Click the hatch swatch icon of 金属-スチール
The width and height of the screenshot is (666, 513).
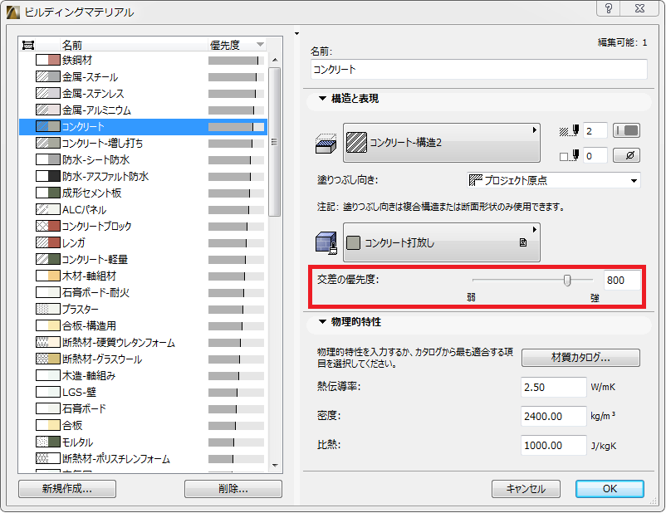(x=47, y=76)
